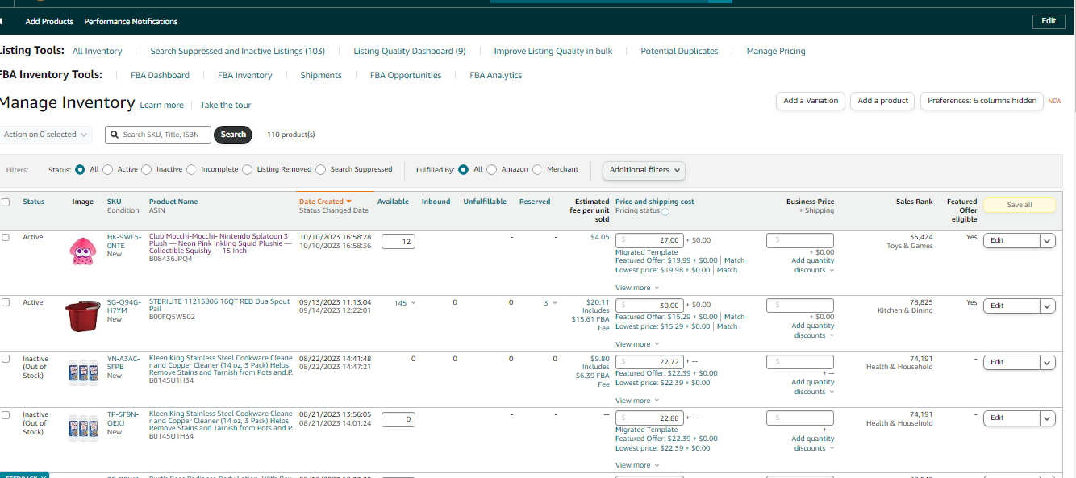This screenshot has width=1076, height=478.
Task: Click the price field showing 22.72
Action: (x=649, y=362)
